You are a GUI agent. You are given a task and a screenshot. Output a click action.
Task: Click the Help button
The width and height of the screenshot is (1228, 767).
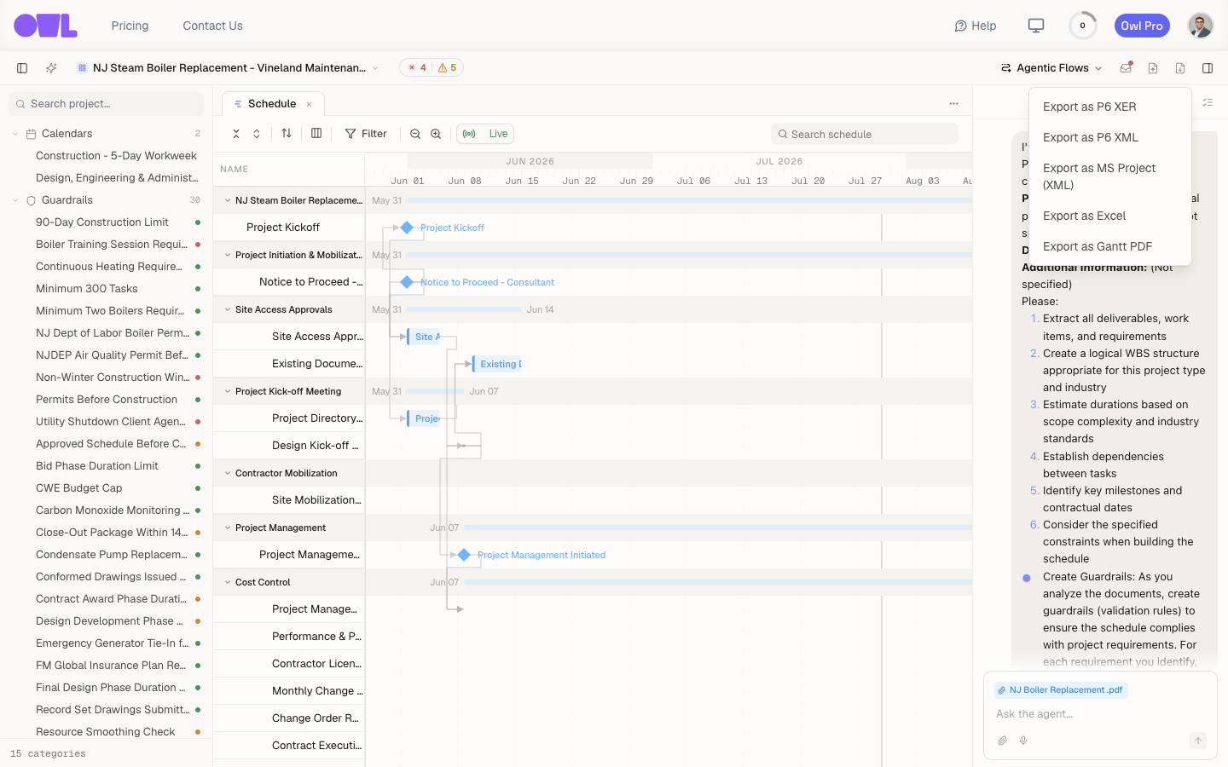tap(976, 26)
